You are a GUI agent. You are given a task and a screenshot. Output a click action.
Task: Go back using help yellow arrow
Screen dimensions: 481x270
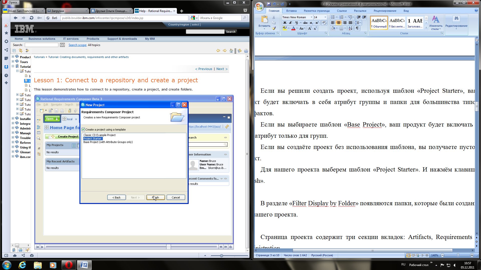pos(218,51)
